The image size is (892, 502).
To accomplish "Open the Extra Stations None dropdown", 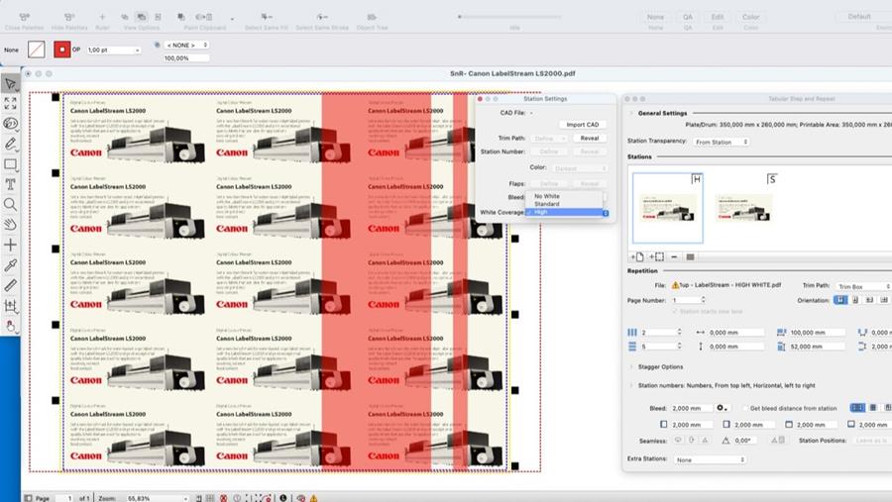I will pos(710,460).
